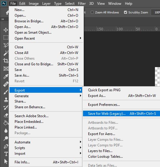Select the Brush tool
The image size is (160, 167).
click(x=6, y=92)
